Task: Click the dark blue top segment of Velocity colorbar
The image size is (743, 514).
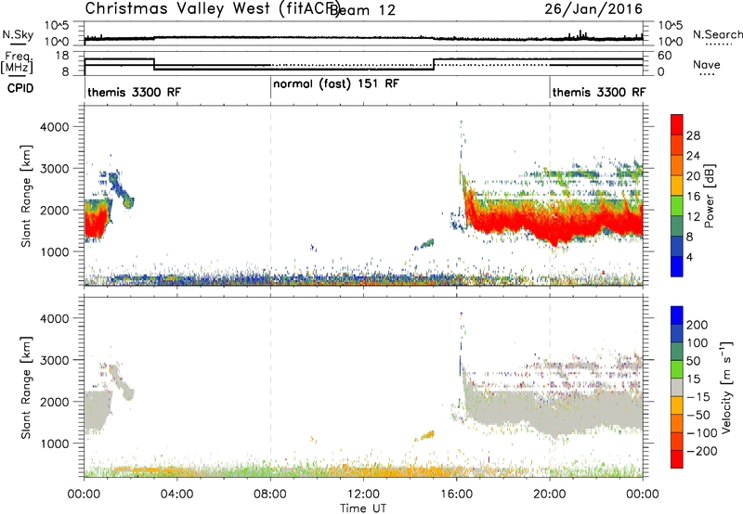Action: click(x=677, y=315)
